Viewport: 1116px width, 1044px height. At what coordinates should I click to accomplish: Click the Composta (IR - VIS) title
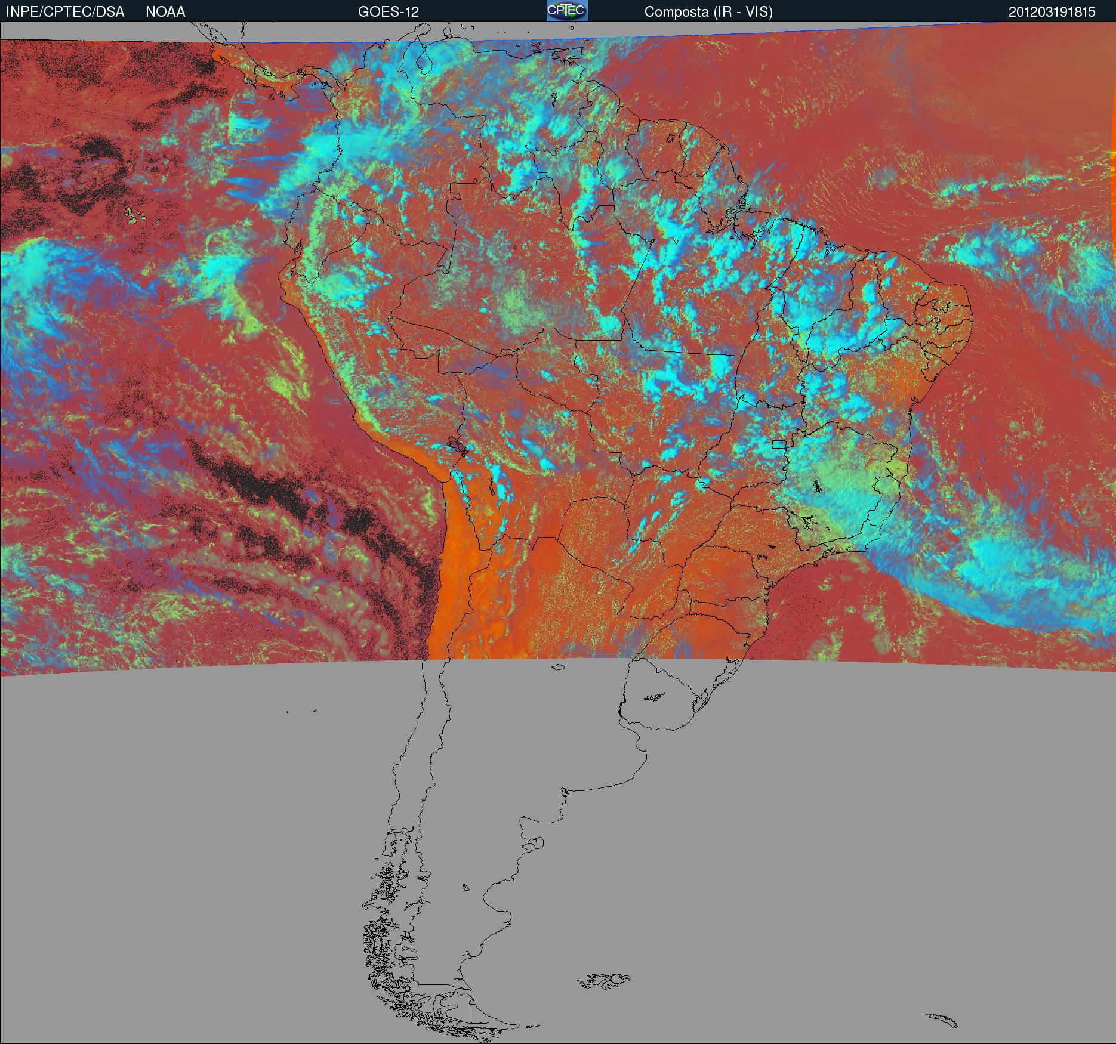(708, 12)
